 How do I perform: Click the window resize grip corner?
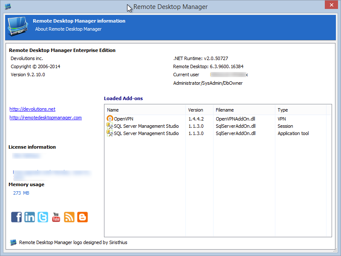pyautogui.click(x=335, y=250)
